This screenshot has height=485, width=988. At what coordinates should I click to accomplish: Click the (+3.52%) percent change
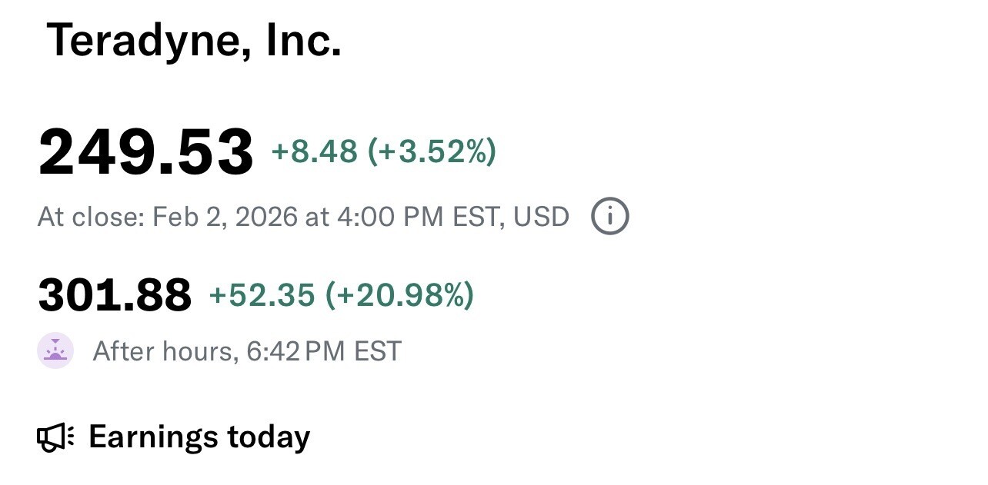(432, 152)
